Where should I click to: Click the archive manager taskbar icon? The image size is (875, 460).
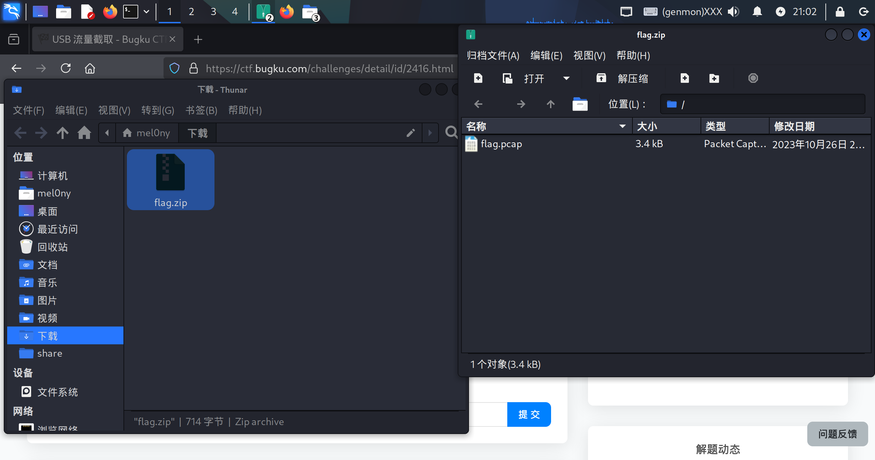(x=263, y=12)
